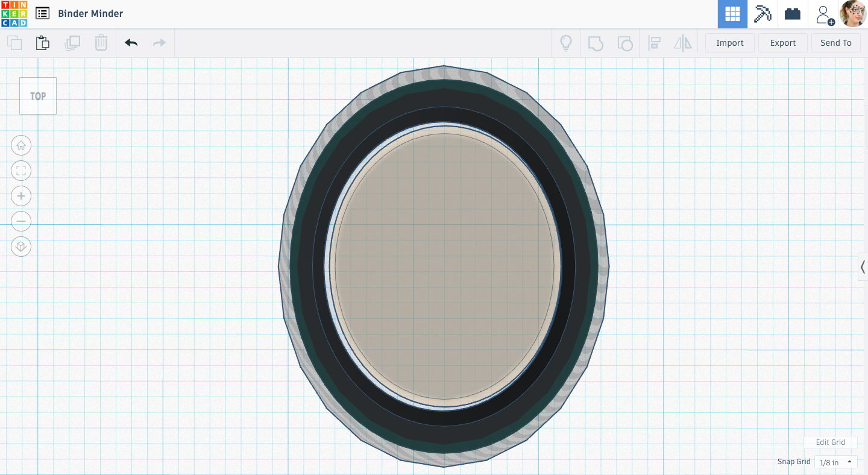Click the Delete trash icon
The width and height of the screenshot is (868, 475).
click(x=101, y=43)
